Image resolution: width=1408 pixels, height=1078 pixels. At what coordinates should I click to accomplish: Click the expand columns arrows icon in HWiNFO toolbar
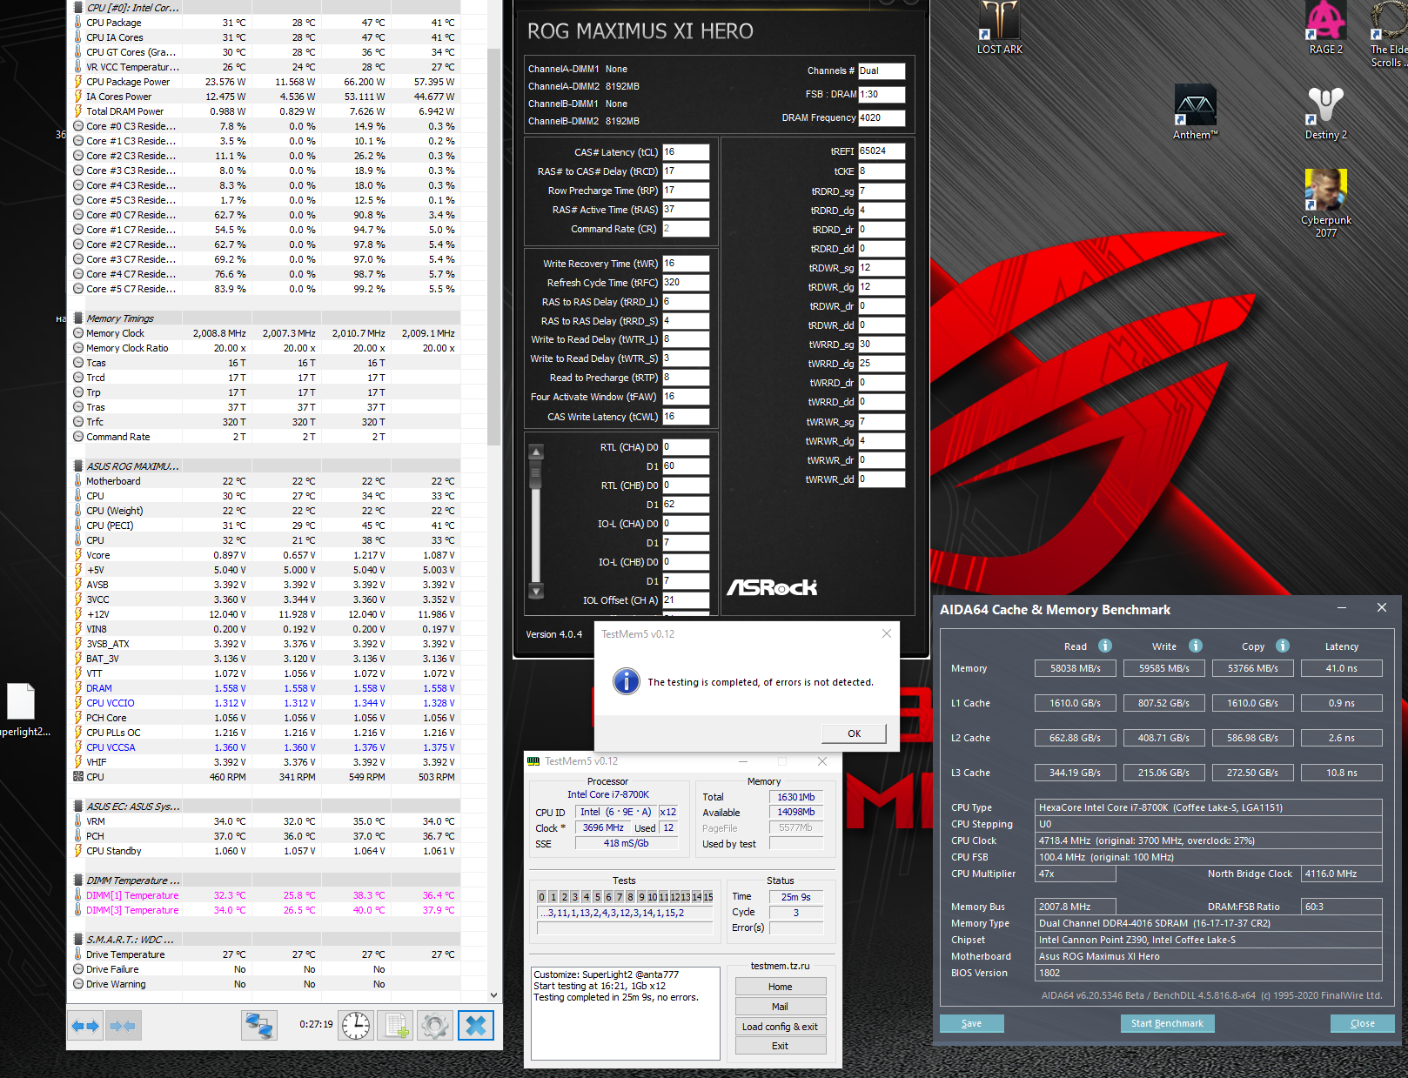(85, 1026)
